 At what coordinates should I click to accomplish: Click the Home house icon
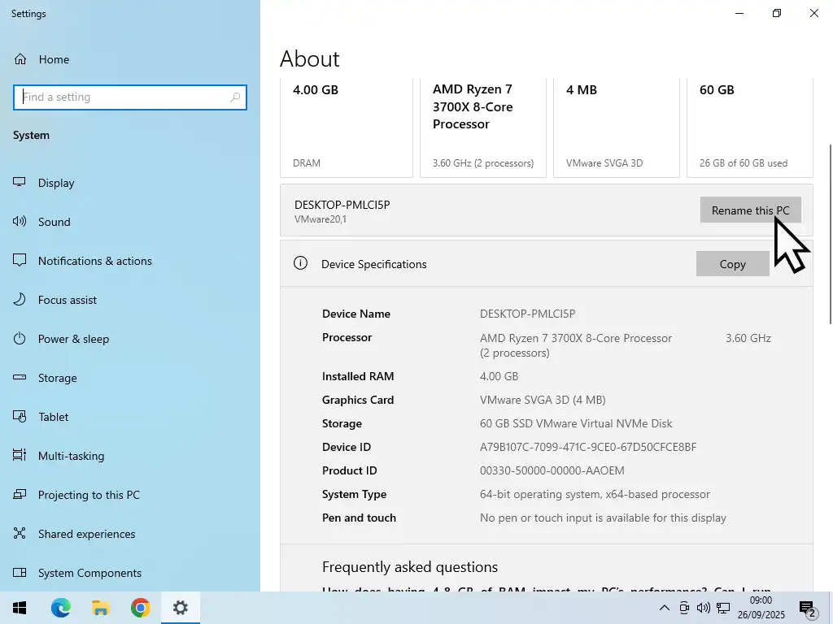(x=20, y=58)
